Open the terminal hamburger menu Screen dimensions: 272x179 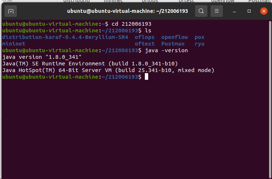216,11
